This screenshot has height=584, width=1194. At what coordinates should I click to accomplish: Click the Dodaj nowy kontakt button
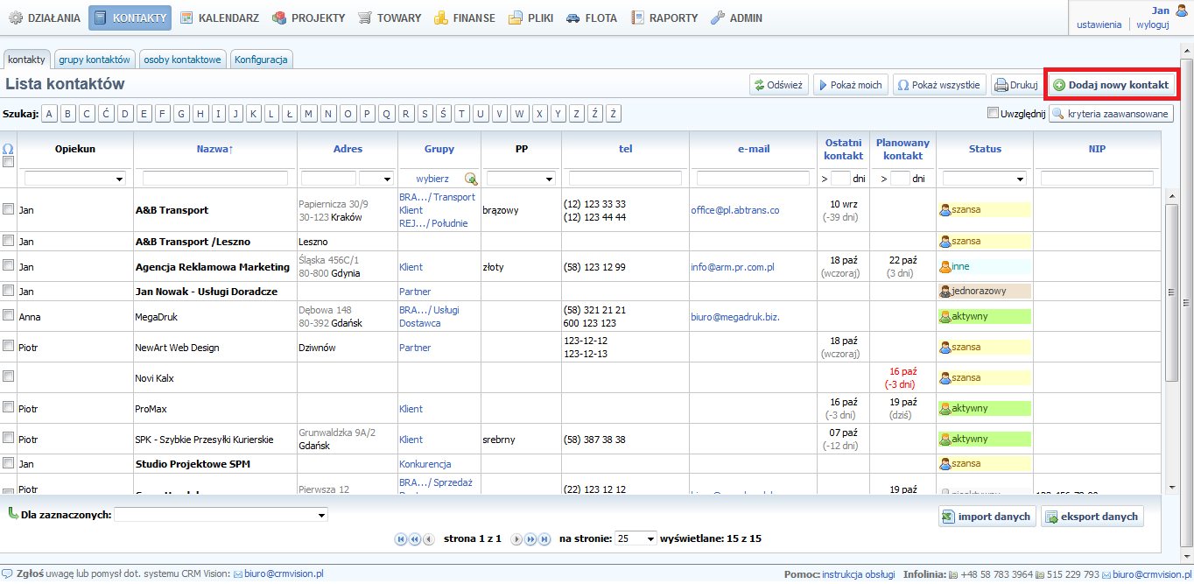point(1111,85)
